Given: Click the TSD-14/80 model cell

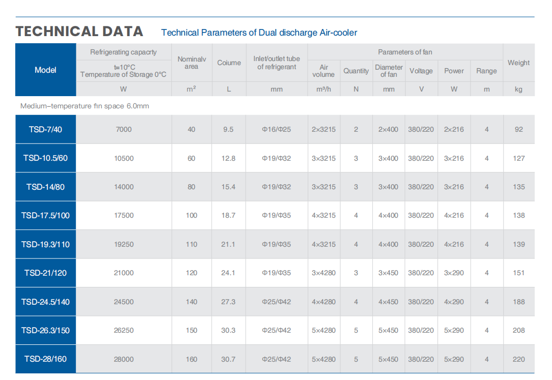Looking at the screenshot, I should coord(45,187).
